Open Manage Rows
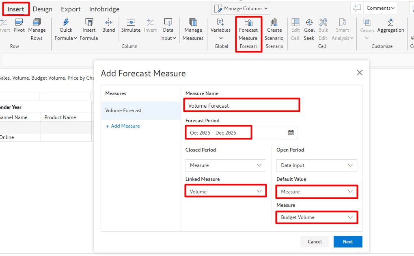 tap(37, 30)
